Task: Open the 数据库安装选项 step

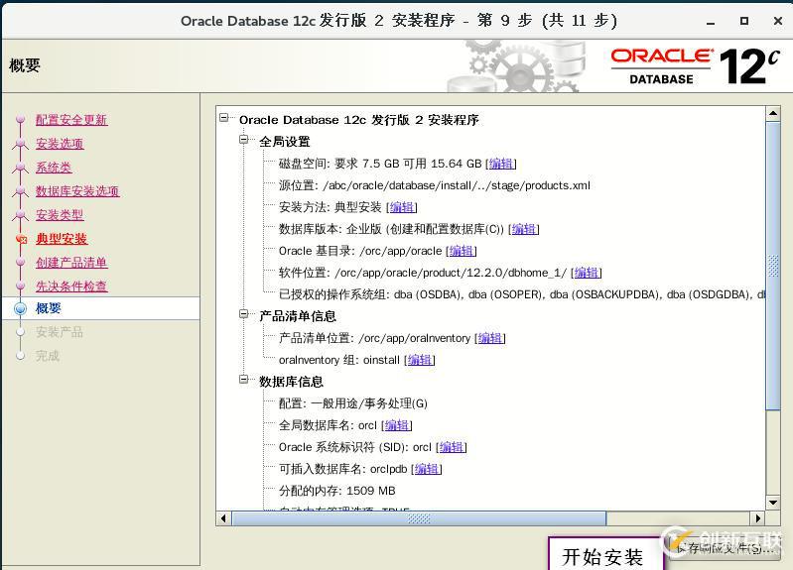Action: [x=77, y=191]
